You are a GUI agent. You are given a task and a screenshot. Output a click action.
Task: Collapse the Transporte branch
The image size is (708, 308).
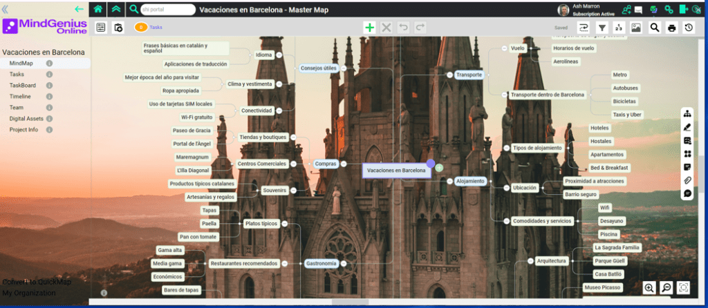coord(449,75)
